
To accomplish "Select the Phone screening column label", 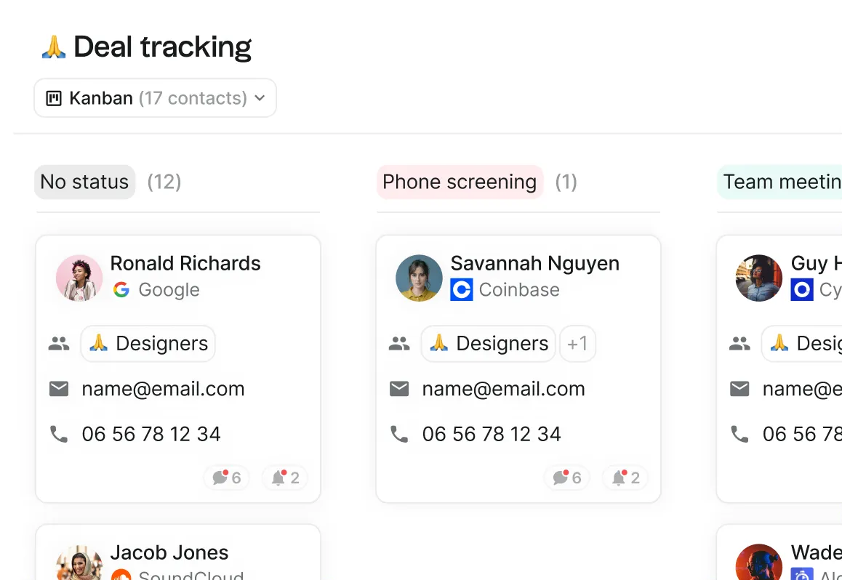I will 460,182.
